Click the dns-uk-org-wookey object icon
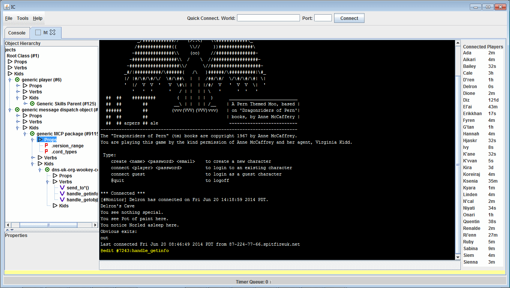This screenshot has width=510, height=288. click(47, 169)
